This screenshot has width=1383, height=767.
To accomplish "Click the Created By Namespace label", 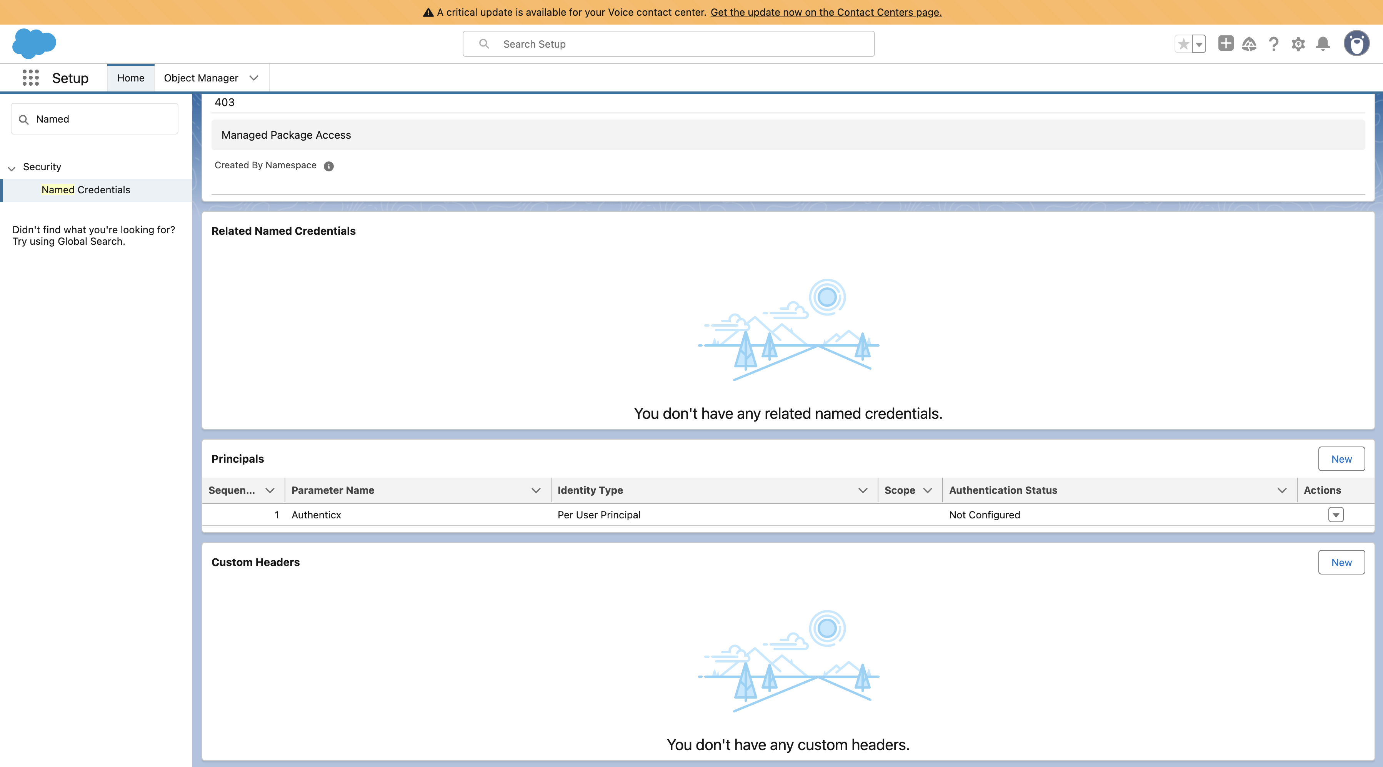I will pyautogui.click(x=265, y=165).
